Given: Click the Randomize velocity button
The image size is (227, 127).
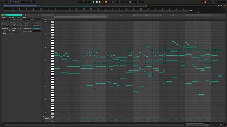Looking at the screenshot, I should [27, 29].
